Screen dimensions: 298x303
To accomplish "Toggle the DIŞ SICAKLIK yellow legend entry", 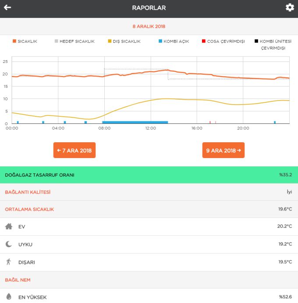I will coord(124,41).
